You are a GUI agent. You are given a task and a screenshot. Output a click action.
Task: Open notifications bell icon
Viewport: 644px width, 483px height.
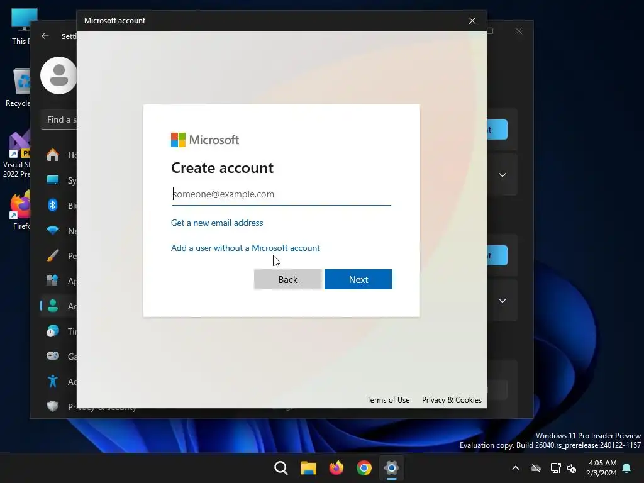(x=627, y=468)
